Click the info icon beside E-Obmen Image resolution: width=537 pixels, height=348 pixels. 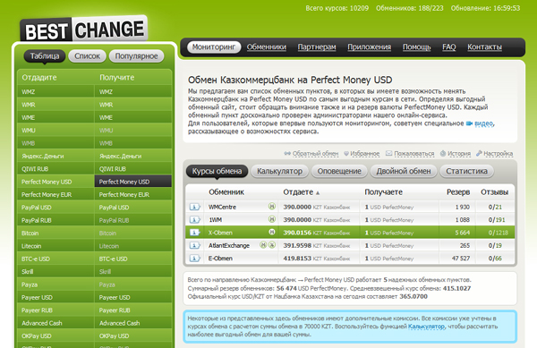click(x=194, y=259)
